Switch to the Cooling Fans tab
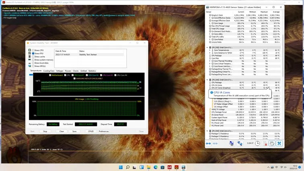304x171 pixels. tap(49, 71)
